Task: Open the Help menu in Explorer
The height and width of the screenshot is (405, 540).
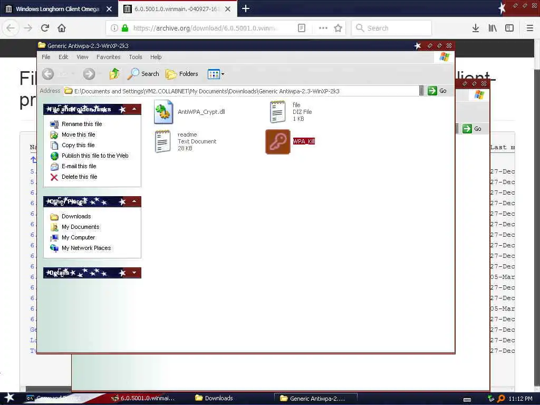Action: pos(156,57)
